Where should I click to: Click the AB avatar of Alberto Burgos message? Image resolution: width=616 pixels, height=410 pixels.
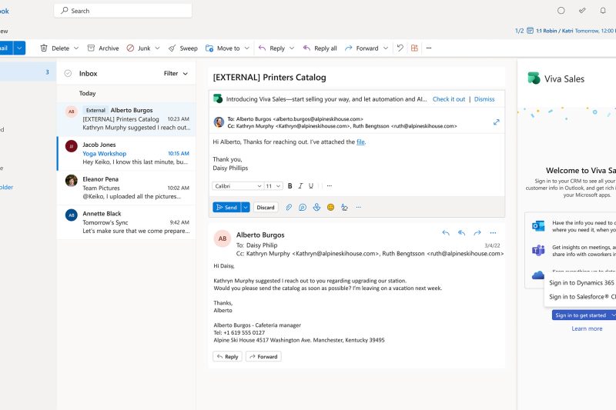click(223, 238)
